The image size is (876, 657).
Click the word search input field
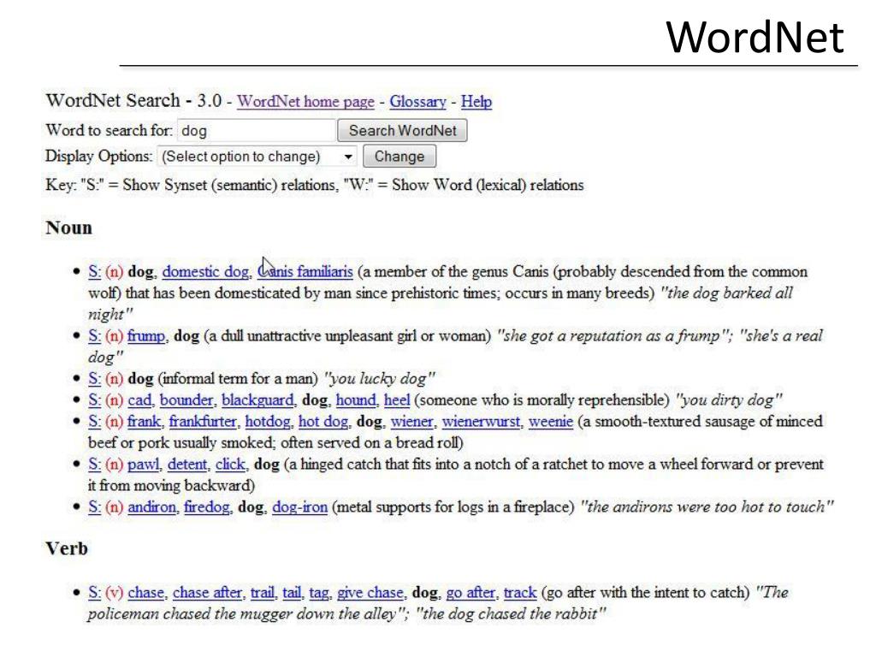click(x=257, y=131)
